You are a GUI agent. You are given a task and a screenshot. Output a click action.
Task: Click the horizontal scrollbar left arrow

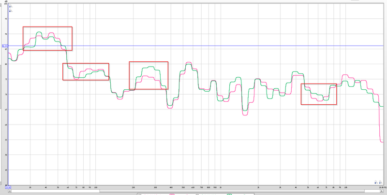(x=10, y=191)
